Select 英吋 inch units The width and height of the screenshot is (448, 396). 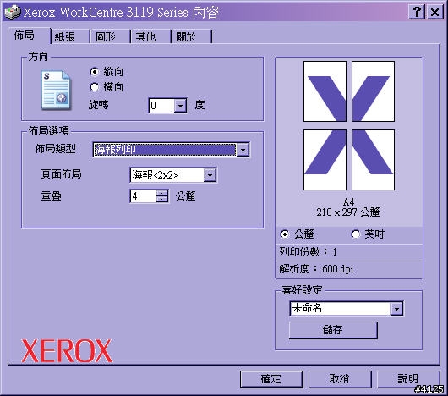coord(368,234)
